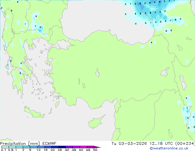Click the '0.5' legend scale label
Image resolution: width=195 pixels, height=151 pixels.
point(10,150)
